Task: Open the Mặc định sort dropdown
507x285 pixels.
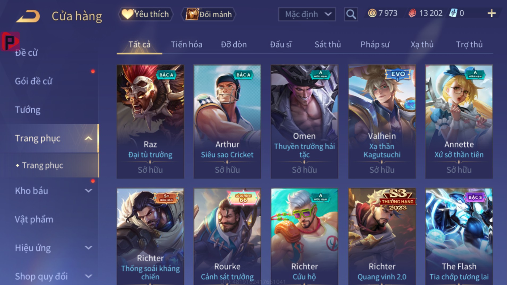Action: pos(307,14)
